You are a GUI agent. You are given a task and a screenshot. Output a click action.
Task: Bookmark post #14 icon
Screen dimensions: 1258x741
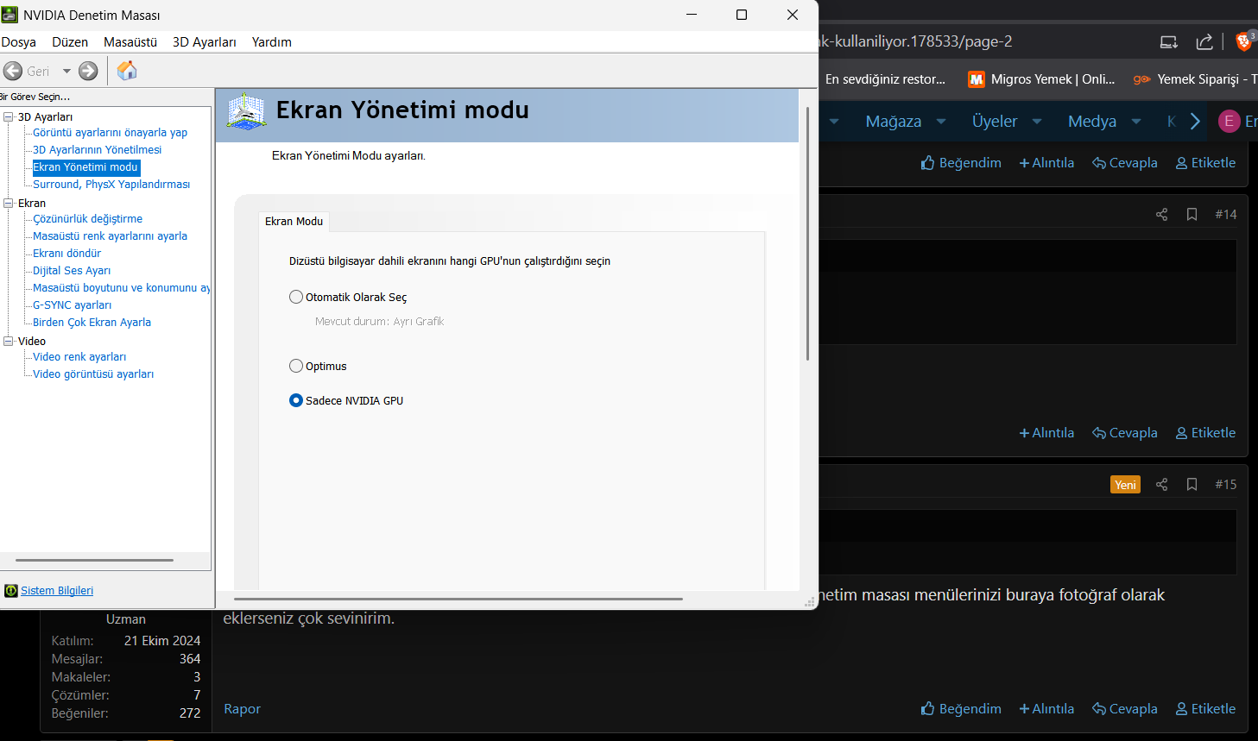(1192, 215)
